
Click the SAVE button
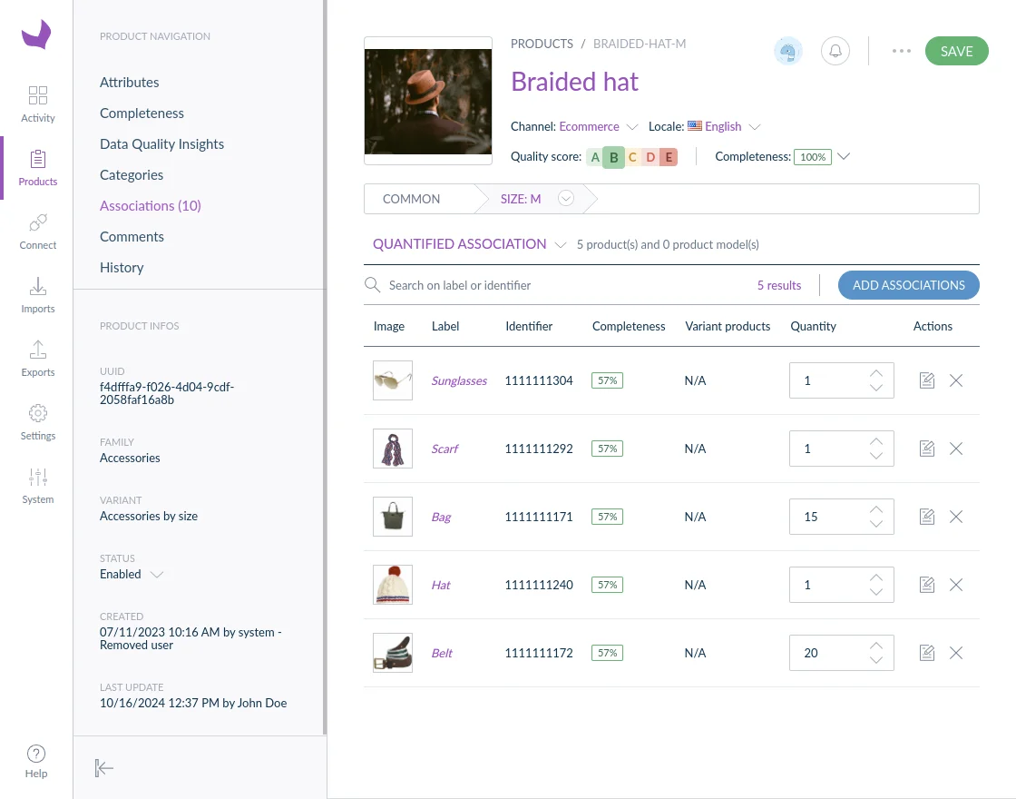click(x=956, y=51)
